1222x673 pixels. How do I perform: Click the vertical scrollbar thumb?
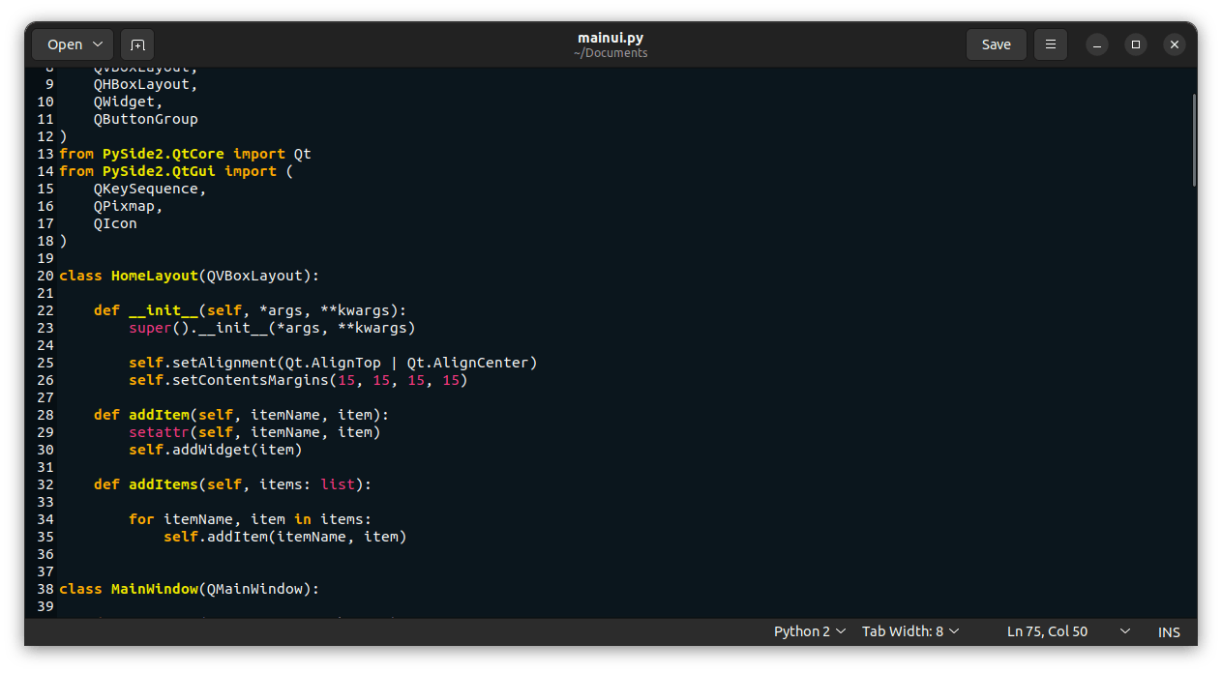point(1194,140)
